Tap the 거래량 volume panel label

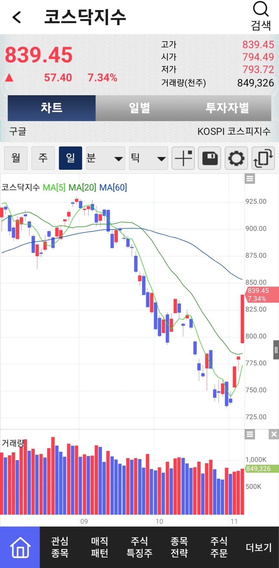click(13, 443)
